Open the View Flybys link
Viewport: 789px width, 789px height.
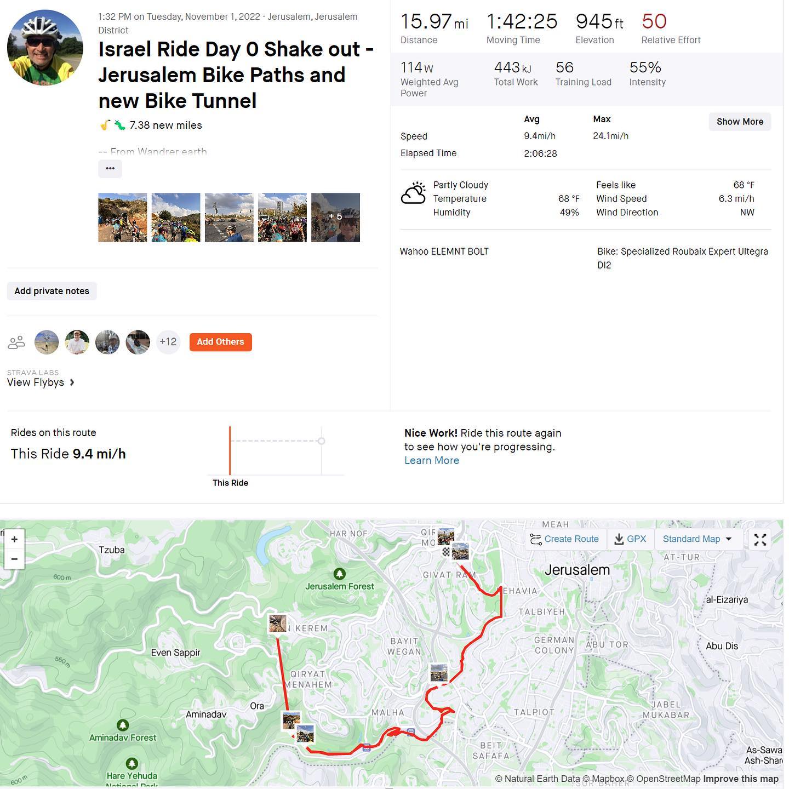[41, 382]
